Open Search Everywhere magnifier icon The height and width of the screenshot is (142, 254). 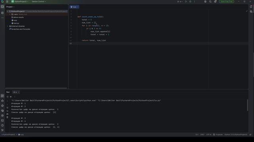click(210, 2)
